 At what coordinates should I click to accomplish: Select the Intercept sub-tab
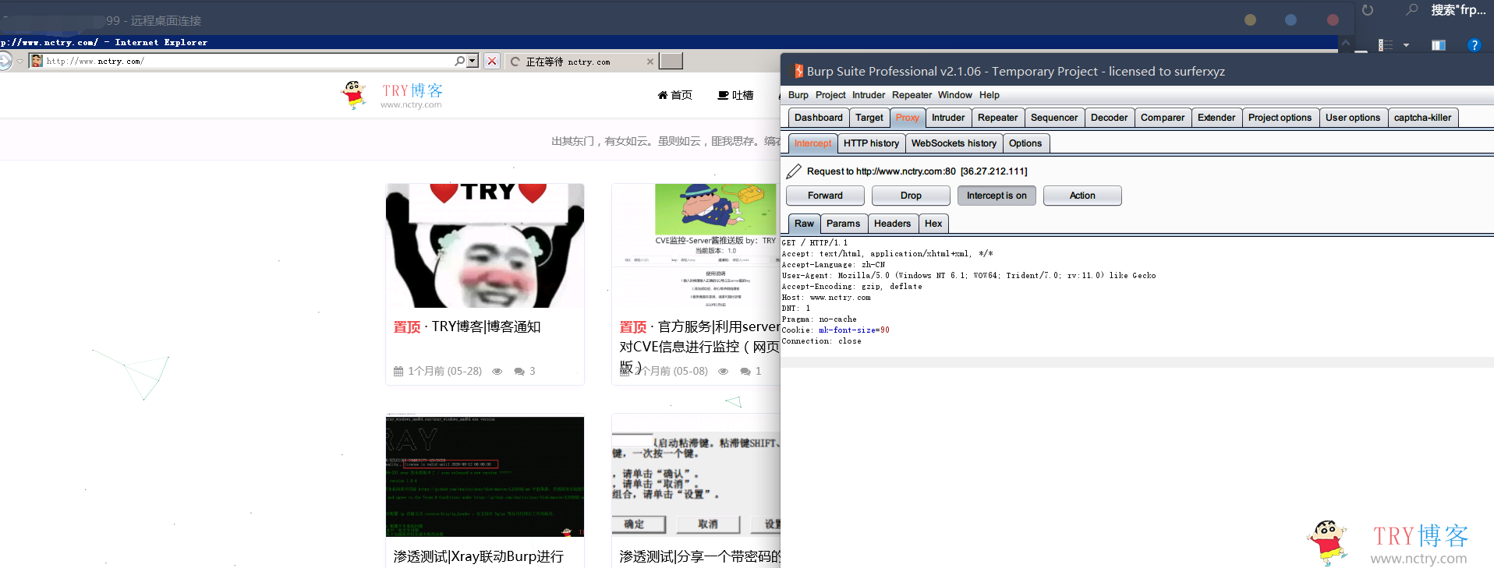coord(813,143)
